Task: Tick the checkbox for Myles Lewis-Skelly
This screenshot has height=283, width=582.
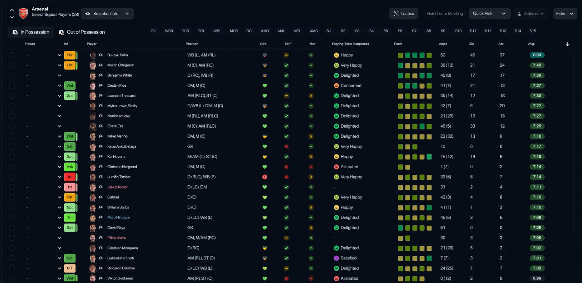Action: [12, 106]
